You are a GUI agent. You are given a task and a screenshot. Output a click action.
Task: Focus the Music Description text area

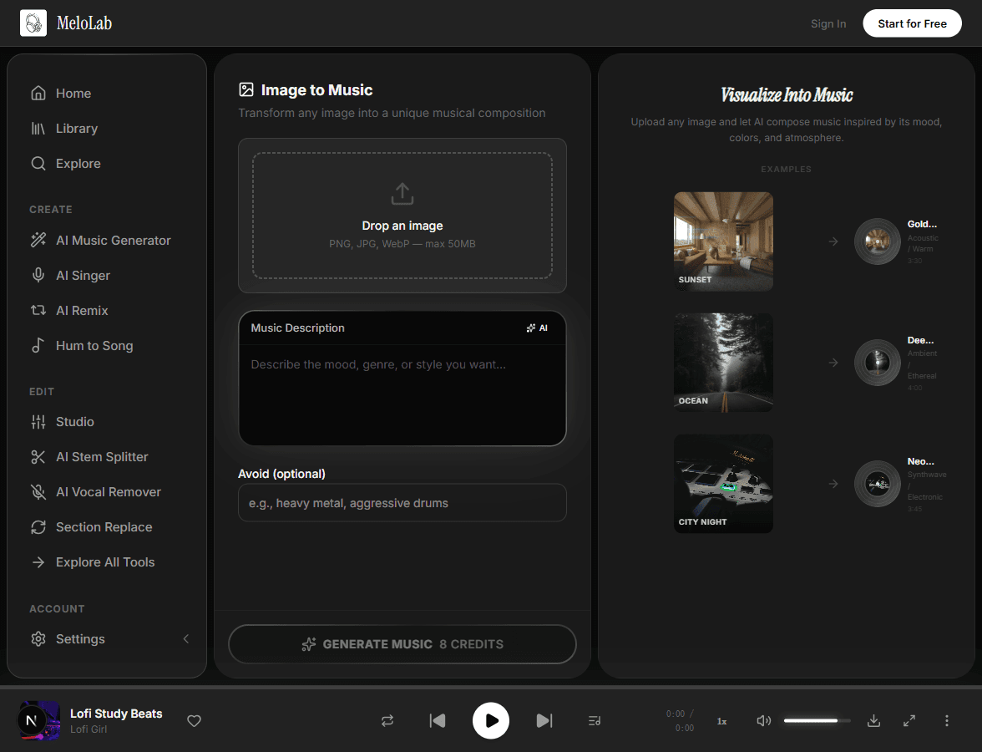pos(402,394)
